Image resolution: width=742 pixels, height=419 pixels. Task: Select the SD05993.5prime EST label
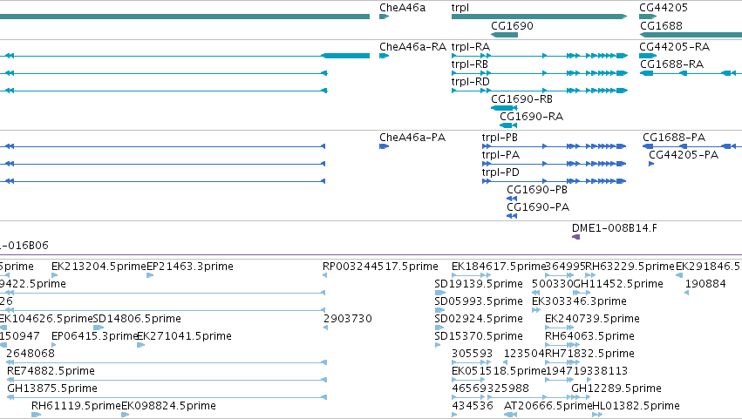tap(479, 301)
